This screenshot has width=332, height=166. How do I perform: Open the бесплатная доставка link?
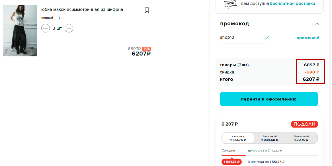pos(292,4)
